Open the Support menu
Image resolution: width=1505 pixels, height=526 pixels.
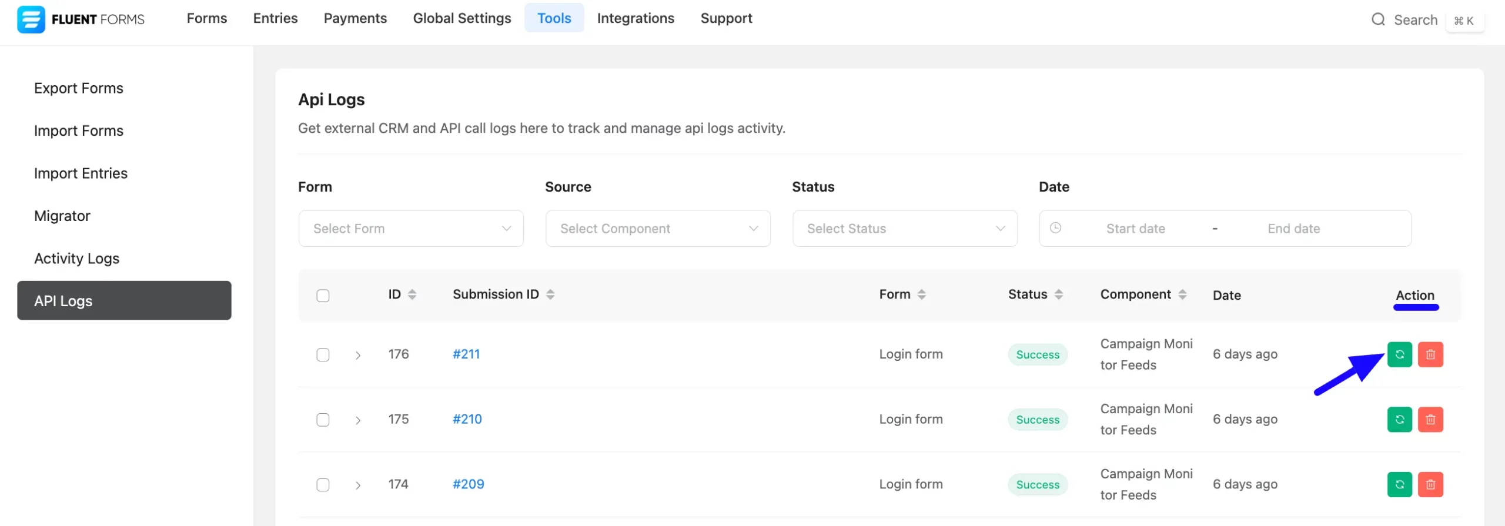point(726,18)
